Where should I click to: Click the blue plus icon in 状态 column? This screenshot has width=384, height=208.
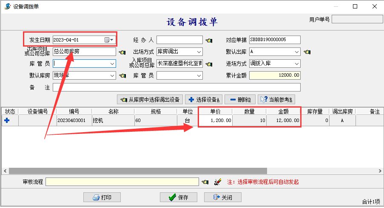(x=6, y=120)
